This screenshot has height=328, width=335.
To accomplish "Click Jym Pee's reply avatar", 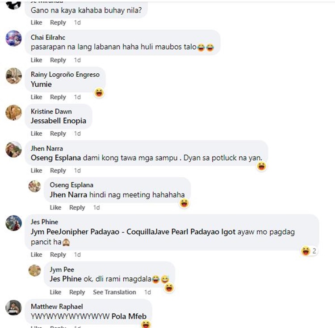I will coord(34,270).
